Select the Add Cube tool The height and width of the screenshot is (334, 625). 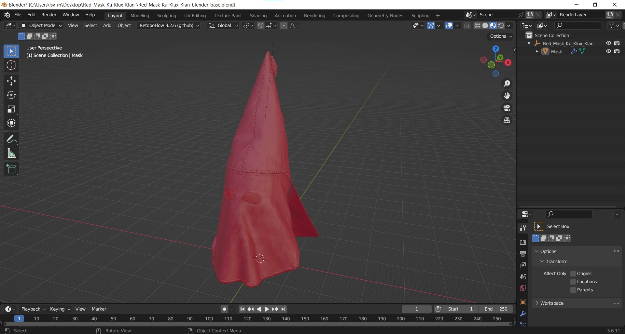(x=11, y=169)
